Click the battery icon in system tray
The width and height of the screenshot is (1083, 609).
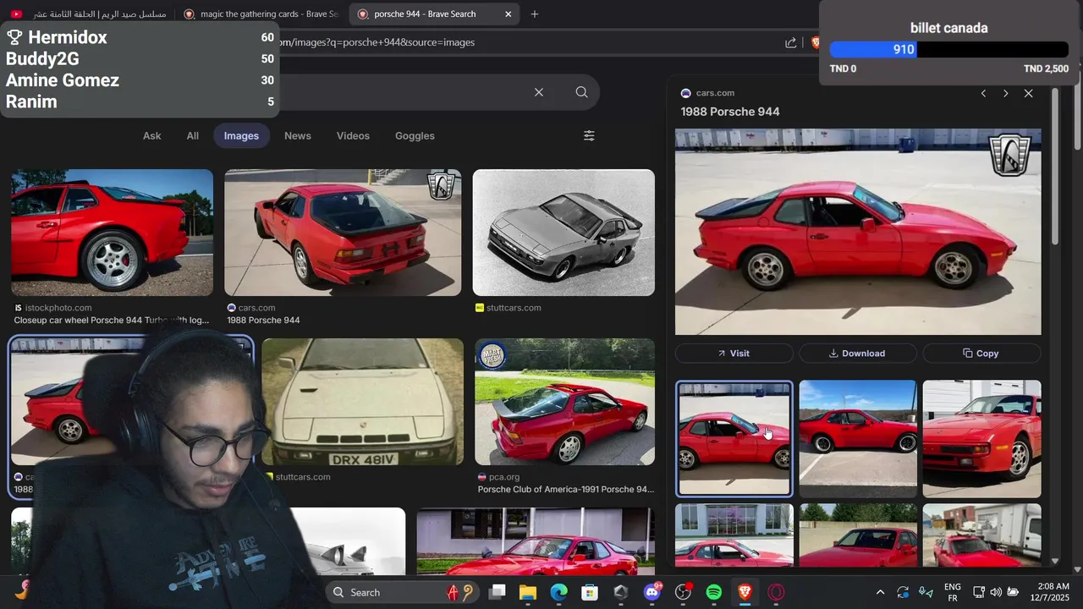[1013, 592]
